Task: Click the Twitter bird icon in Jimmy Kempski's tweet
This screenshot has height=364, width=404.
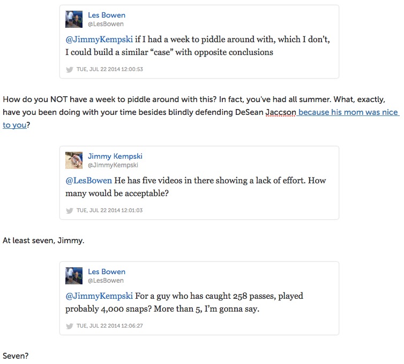Action: (x=70, y=211)
